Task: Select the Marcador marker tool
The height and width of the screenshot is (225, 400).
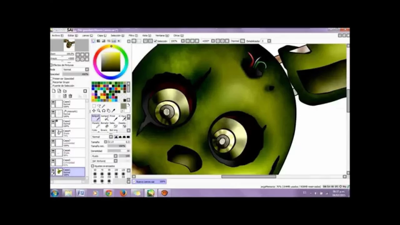Action: click(x=96, y=124)
